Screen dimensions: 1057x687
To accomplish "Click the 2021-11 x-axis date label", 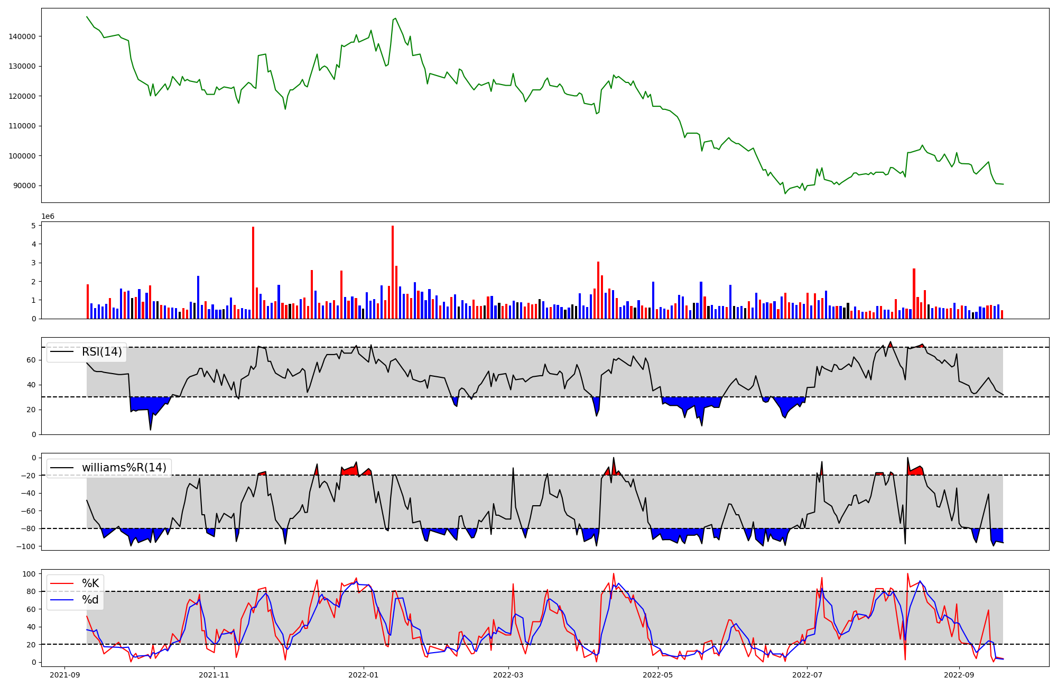I will (214, 675).
